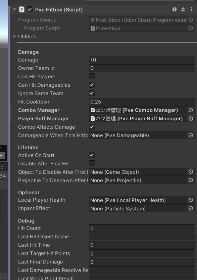The width and height of the screenshot is (197, 280).
Task: Click the Owner Team Id field
Action: pos(142,68)
